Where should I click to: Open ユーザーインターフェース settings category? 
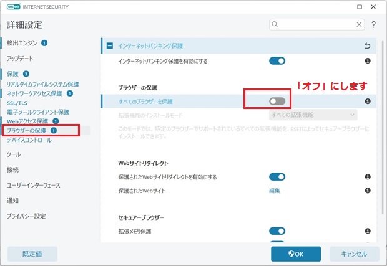coord(33,185)
